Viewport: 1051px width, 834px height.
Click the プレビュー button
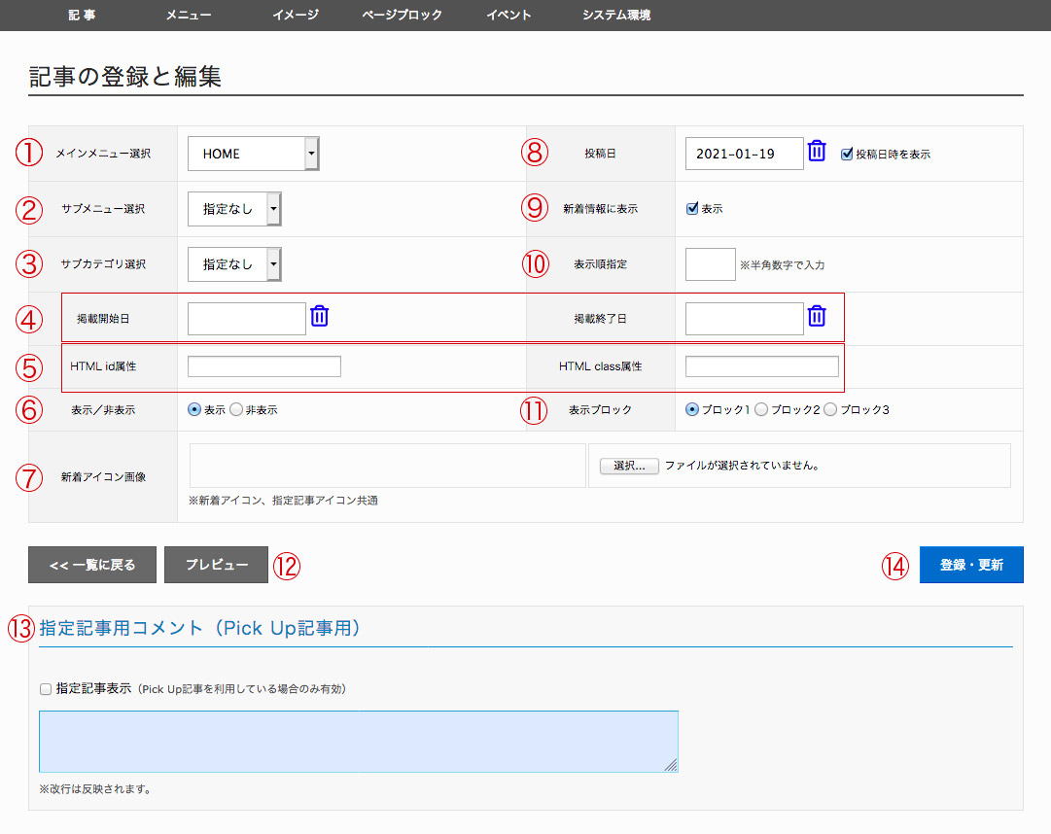(x=216, y=565)
